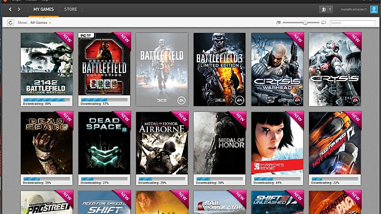Viewport: 381px width, 214px height.
Task: Click the metallicamaster3 username
Action: click(354, 9)
